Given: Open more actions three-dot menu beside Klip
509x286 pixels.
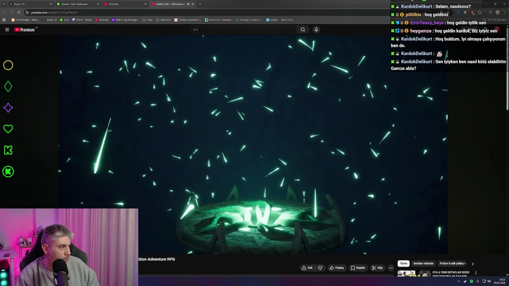Looking at the screenshot, I should click(391, 268).
